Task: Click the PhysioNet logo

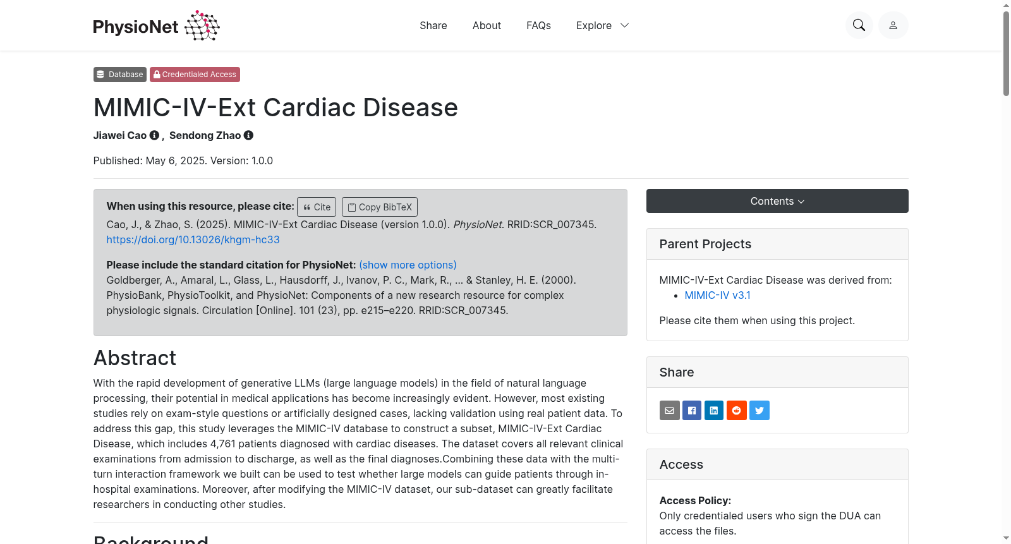Action: [x=156, y=26]
